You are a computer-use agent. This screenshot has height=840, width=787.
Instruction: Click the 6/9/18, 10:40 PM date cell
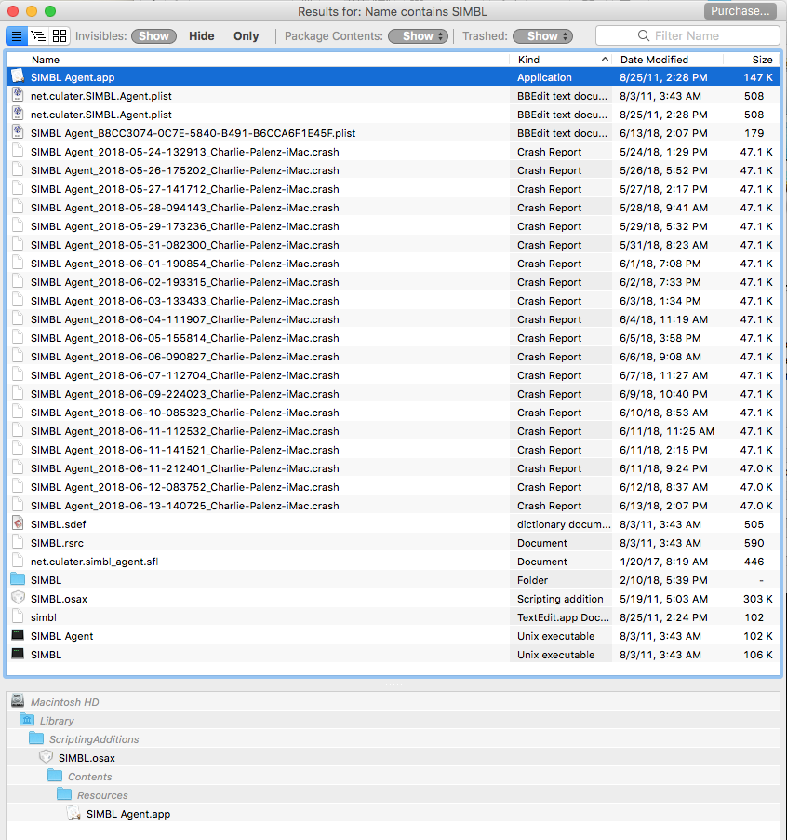663,394
